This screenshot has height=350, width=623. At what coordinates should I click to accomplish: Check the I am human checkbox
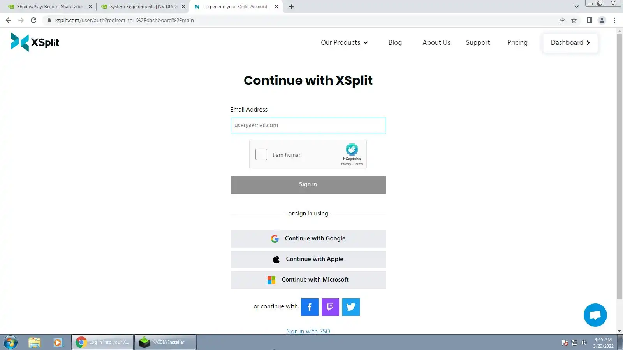261,154
